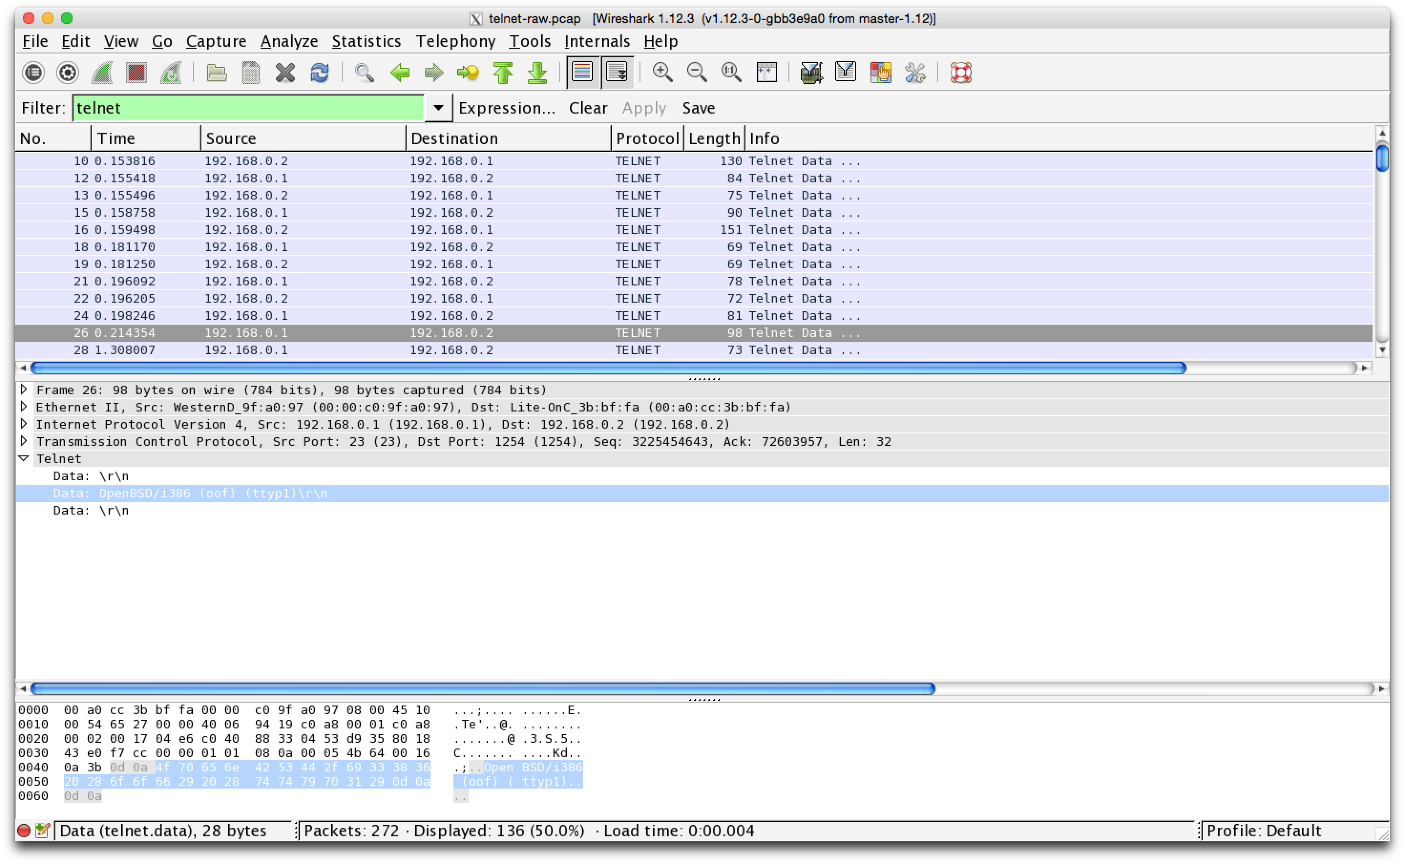1405x864 pixels.
Task: Reload the capture file
Action: [x=320, y=73]
